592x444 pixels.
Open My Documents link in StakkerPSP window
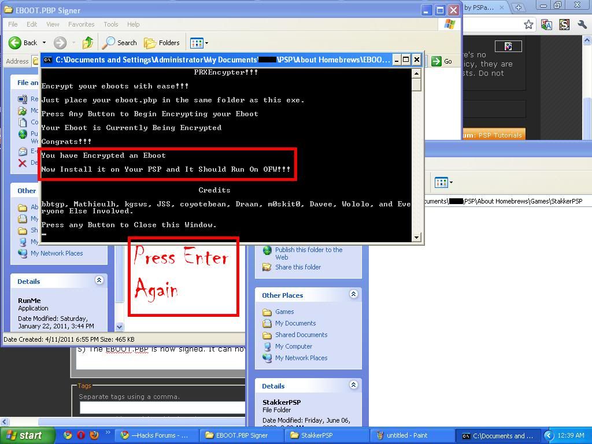point(295,323)
